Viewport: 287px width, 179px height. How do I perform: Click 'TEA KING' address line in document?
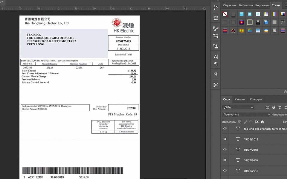34,35
